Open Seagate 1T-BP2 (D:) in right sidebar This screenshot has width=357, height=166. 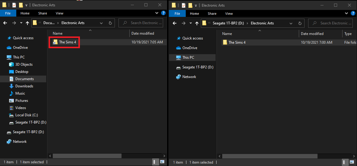tap(198, 67)
